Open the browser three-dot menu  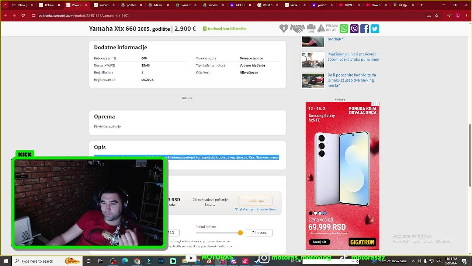[466, 16]
